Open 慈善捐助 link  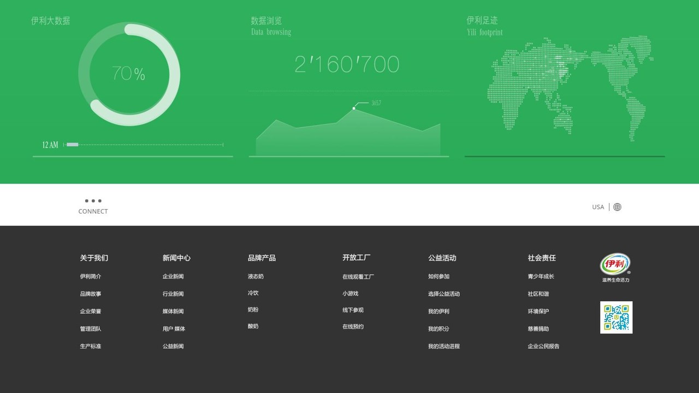pos(538,329)
